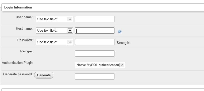Open the User name 'Use text field' dropdown
The image size is (204, 91).
[54, 19]
